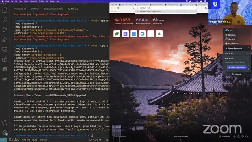Image resolution: width=252 pixels, height=142 pixels.
Task: Click Claim my Rewards button
Action: point(237,67)
